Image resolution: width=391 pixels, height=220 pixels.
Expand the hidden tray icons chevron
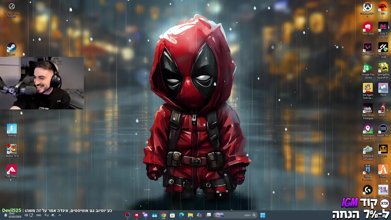coord(60,215)
